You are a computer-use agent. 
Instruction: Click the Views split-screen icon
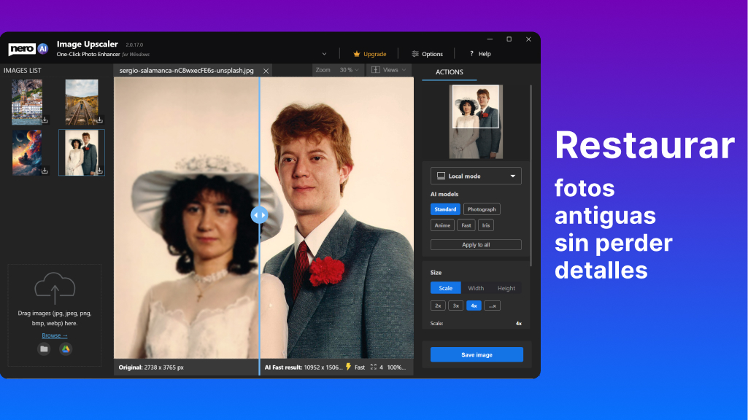(x=375, y=69)
